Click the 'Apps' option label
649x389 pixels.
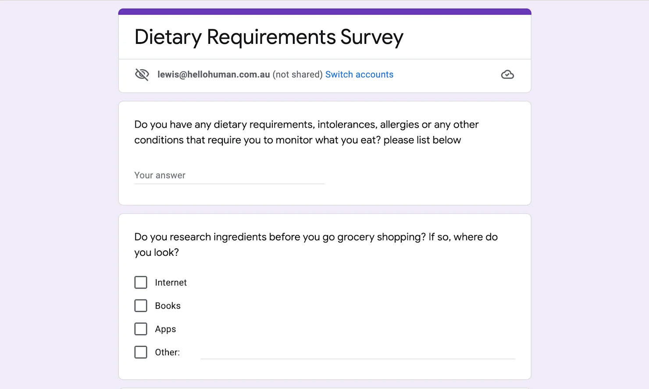click(165, 329)
